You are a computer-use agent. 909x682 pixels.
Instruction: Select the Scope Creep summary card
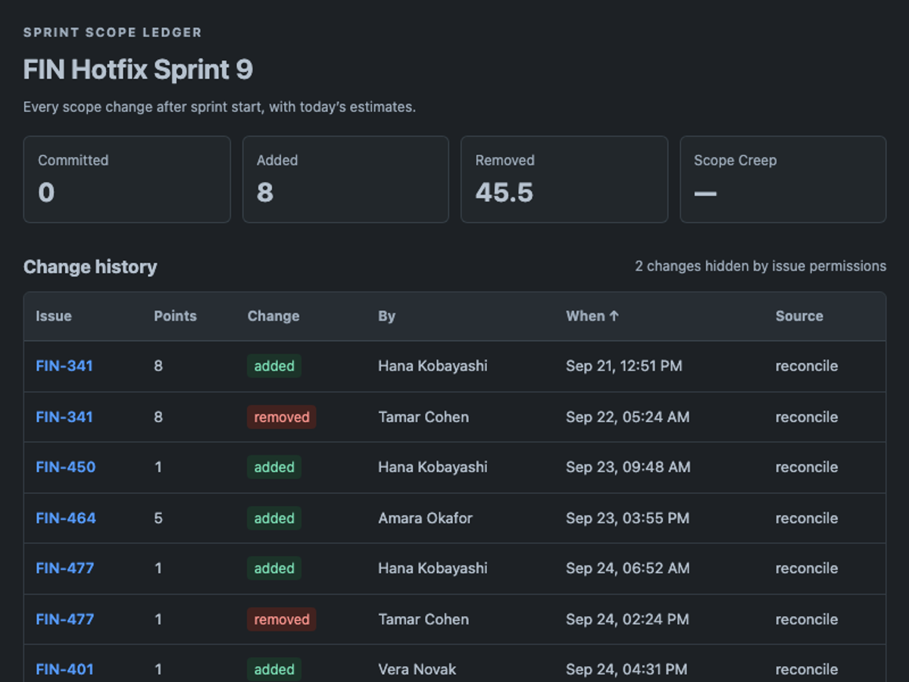(x=783, y=180)
